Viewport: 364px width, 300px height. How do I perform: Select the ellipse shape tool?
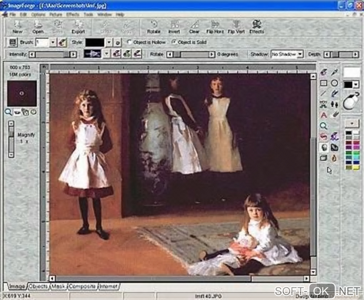tap(334, 83)
